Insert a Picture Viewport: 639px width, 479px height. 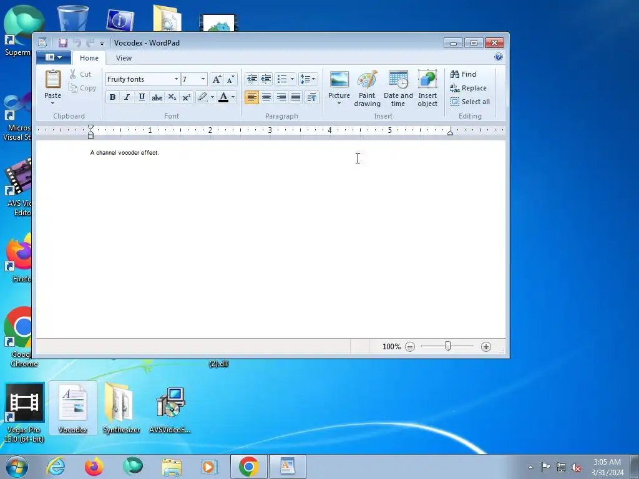tap(339, 87)
